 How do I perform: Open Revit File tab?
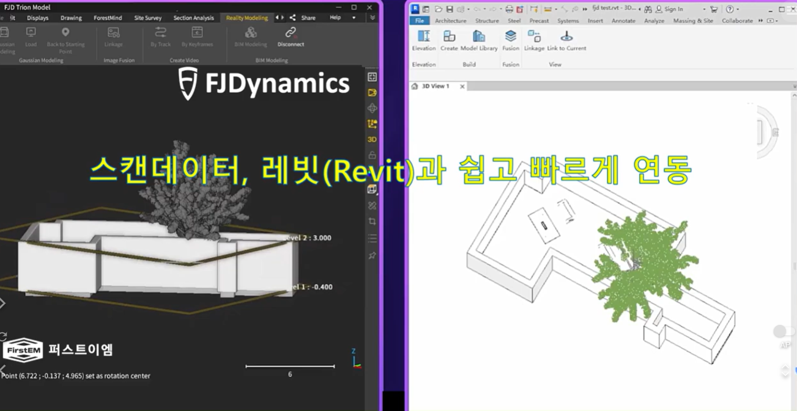[420, 21]
